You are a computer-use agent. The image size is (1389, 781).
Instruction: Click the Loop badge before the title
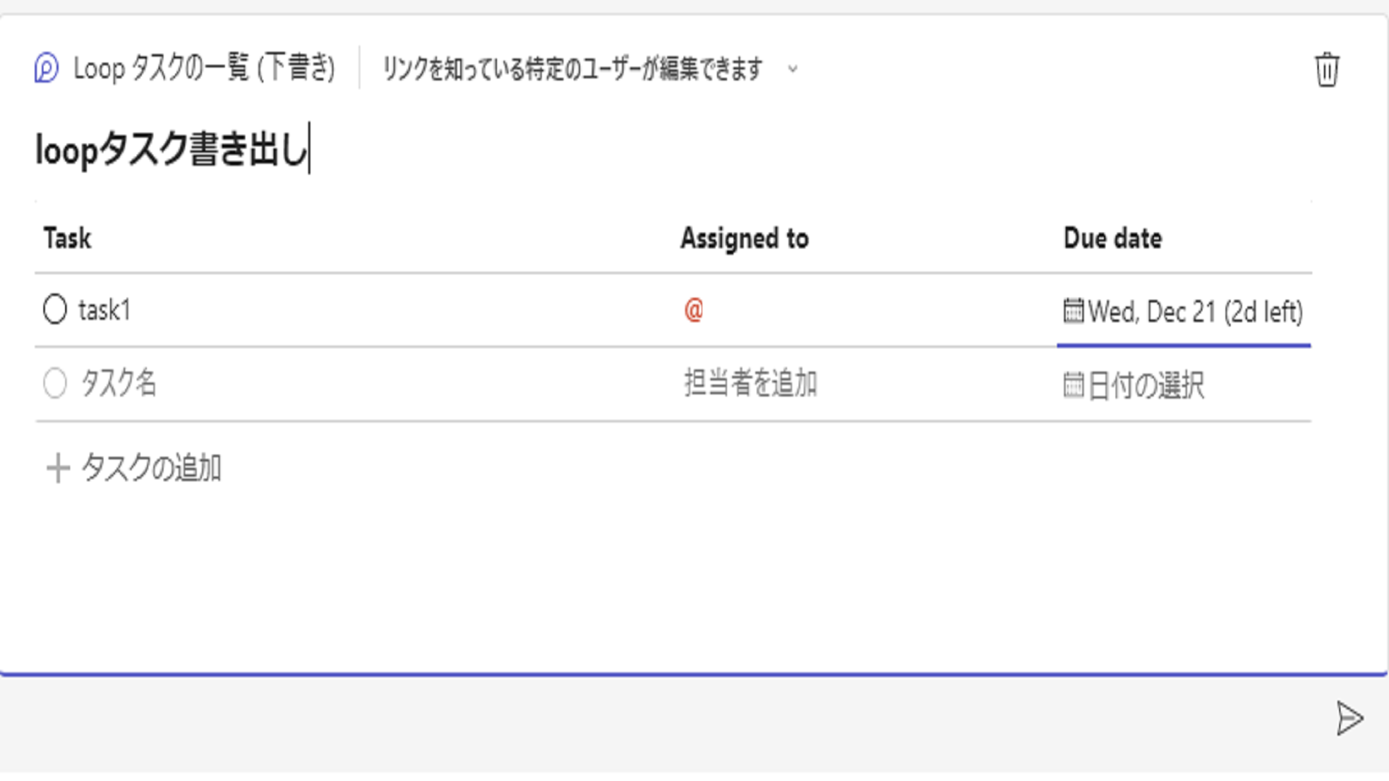click(x=45, y=68)
